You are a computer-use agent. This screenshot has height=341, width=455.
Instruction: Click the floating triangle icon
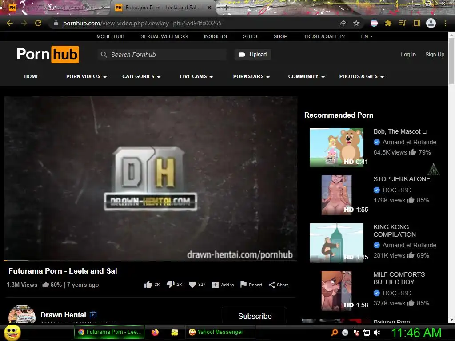434,170
